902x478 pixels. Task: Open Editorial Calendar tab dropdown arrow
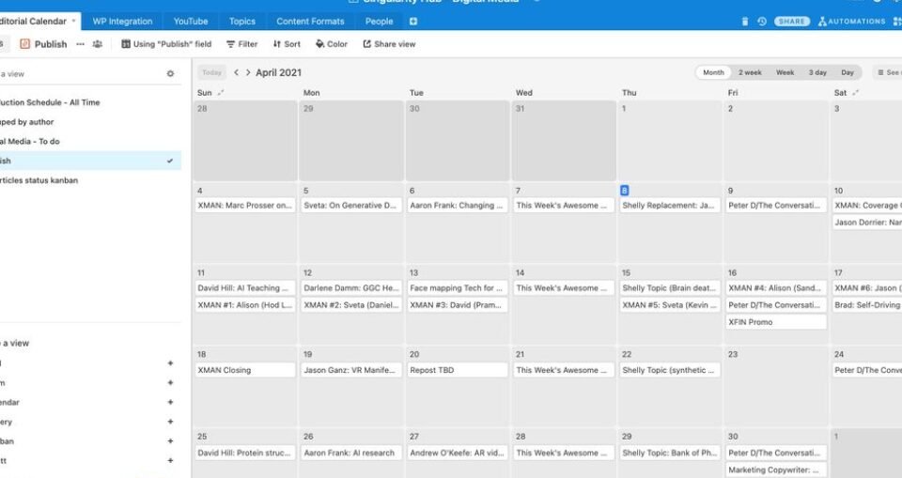[73, 22]
